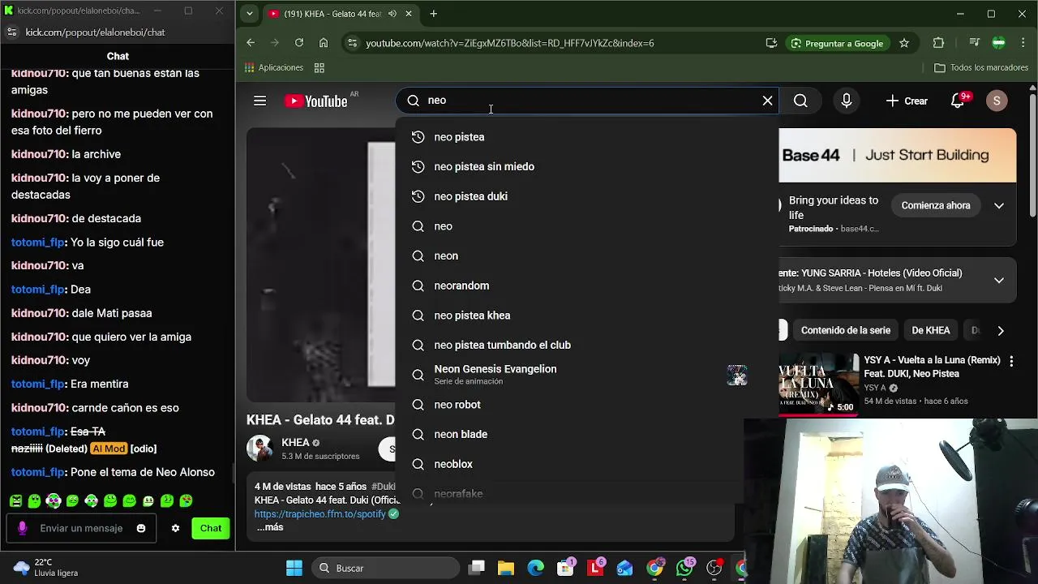The height and width of the screenshot is (584, 1038).
Task: Collapse the playlist panel chevron
Action: point(999,281)
